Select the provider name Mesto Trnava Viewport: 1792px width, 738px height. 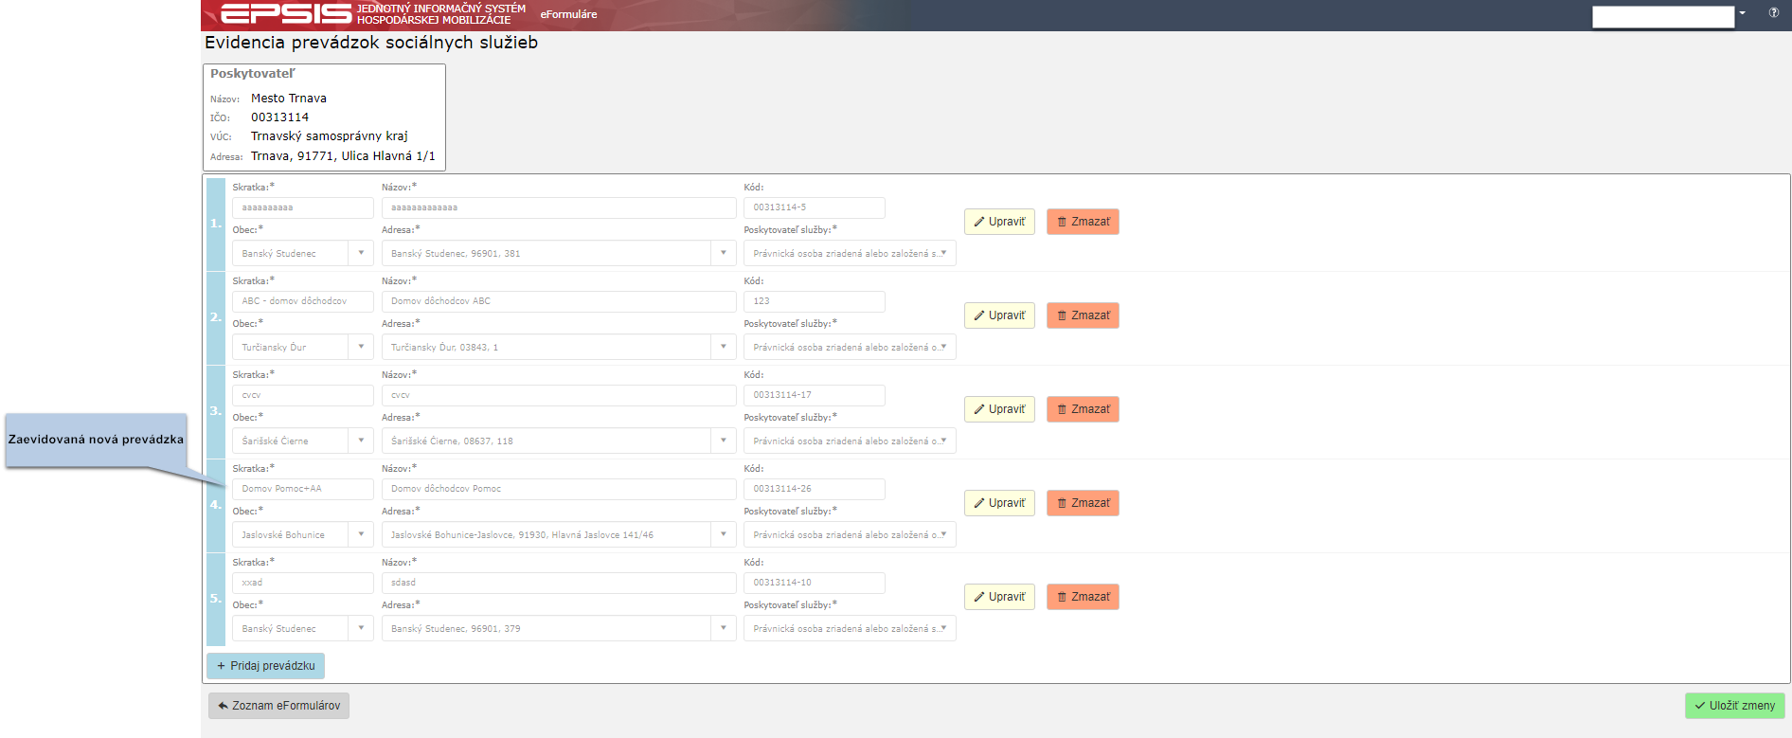[x=289, y=99]
